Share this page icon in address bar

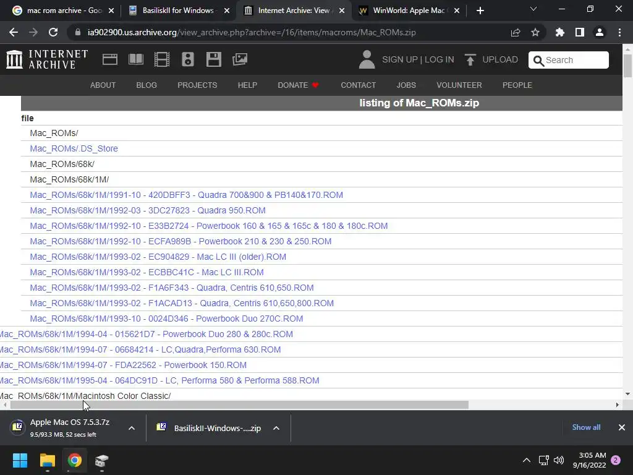coord(516,32)
